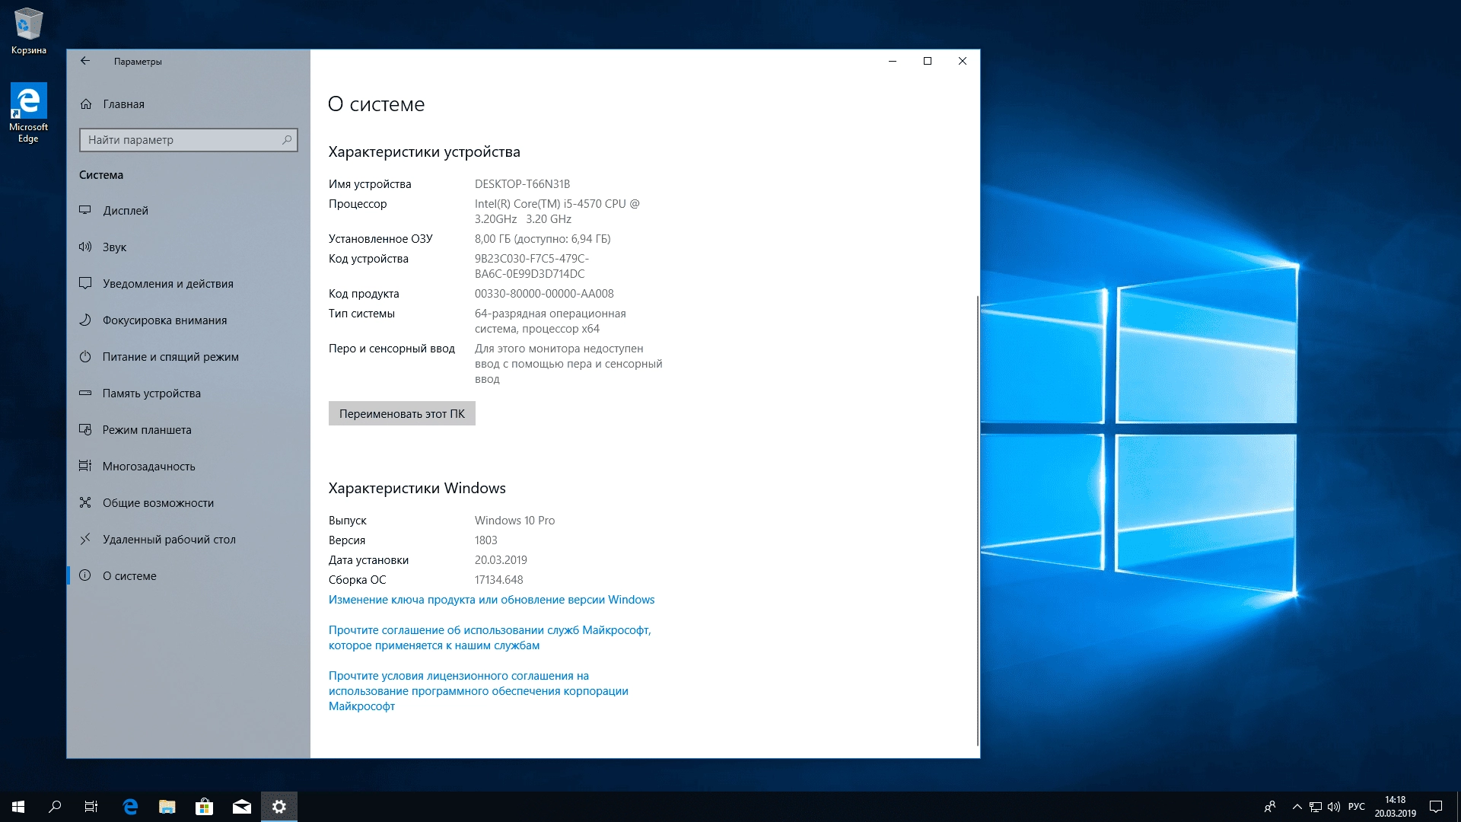The image size is (1461, 822).
Task: Select Питание и спящий режим power icon
Action: coord(85,356)
